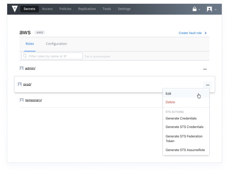Image resolution: width=229 pixels, height=173 pixels.
Task: Click the Create Vault role chevron
Action: coord(206,33)
